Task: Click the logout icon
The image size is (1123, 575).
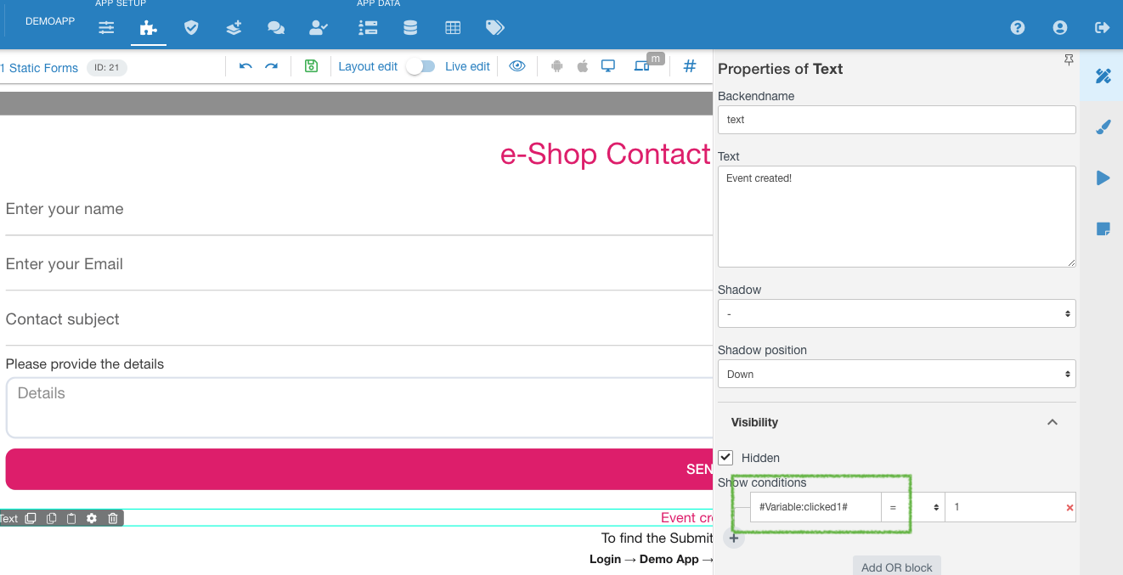Action: click(1103, 28)
